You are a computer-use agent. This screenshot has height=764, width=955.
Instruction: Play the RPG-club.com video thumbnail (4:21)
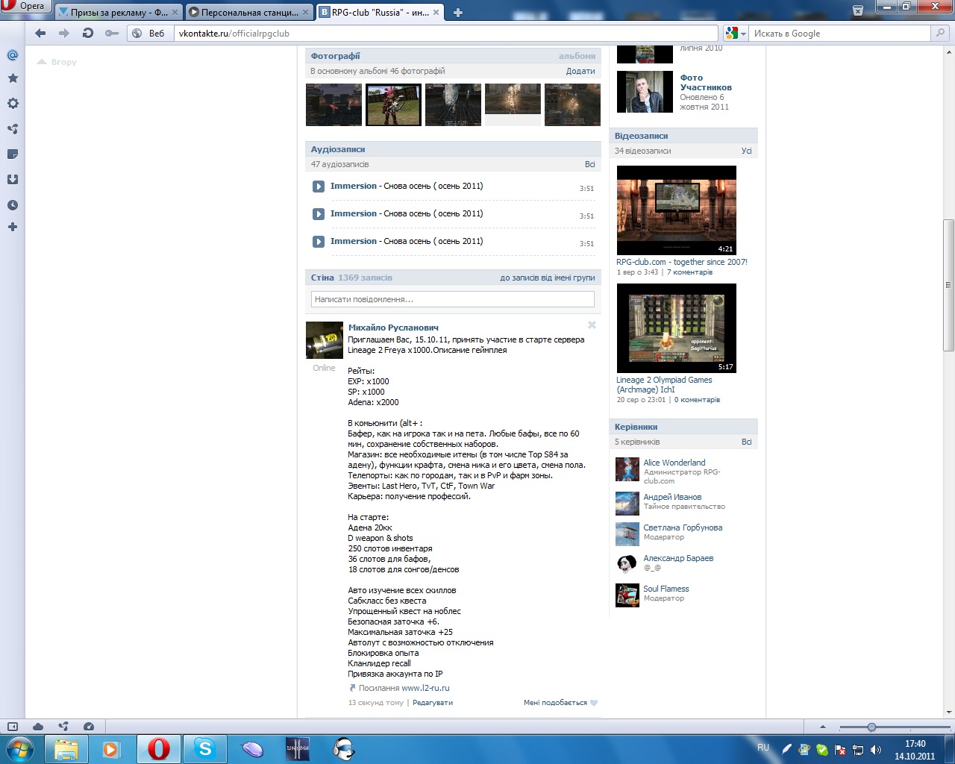pos(677,210)
